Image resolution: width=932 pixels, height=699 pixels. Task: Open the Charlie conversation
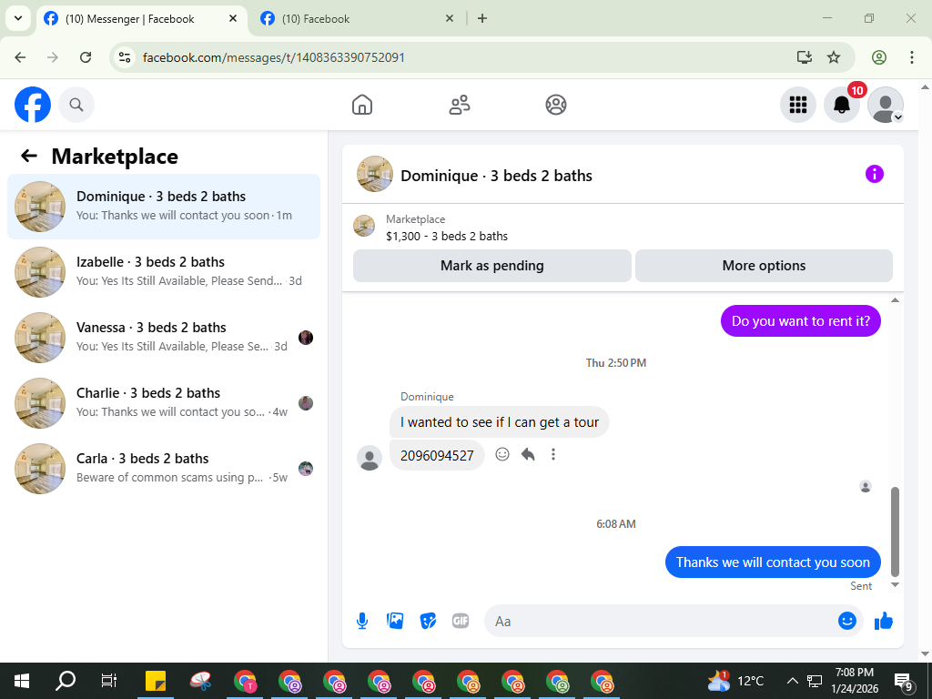click(x=164, y=402)
